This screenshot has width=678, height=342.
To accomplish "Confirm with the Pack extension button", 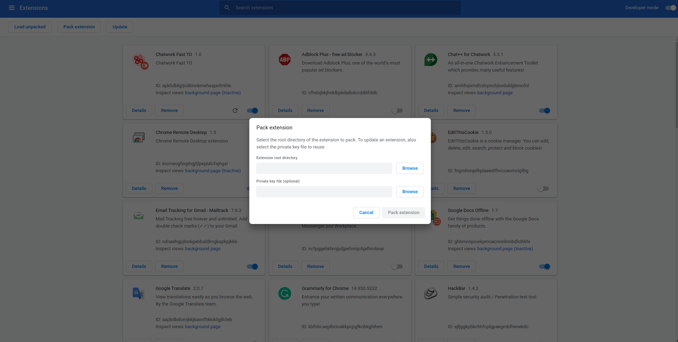I will [x=404, y=212].
